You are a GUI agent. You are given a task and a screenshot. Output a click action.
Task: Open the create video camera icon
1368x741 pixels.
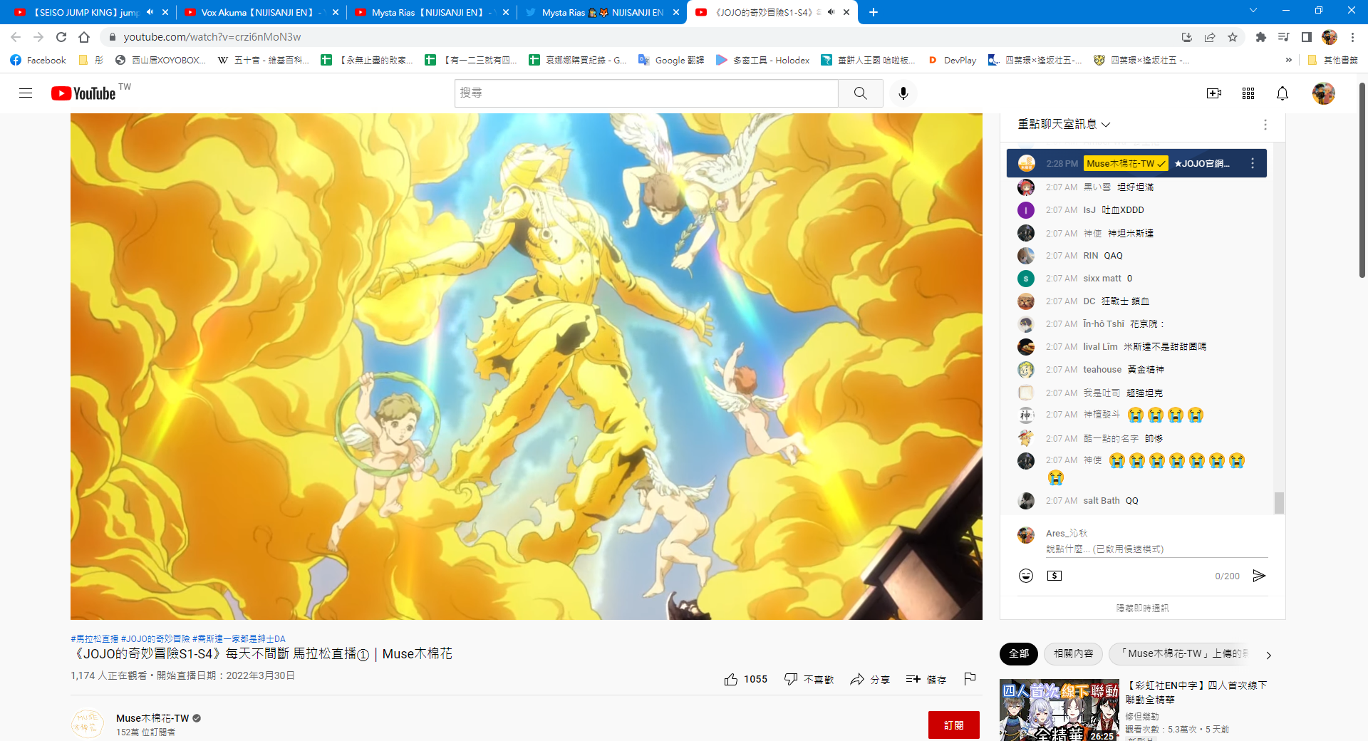[1214, 93]
